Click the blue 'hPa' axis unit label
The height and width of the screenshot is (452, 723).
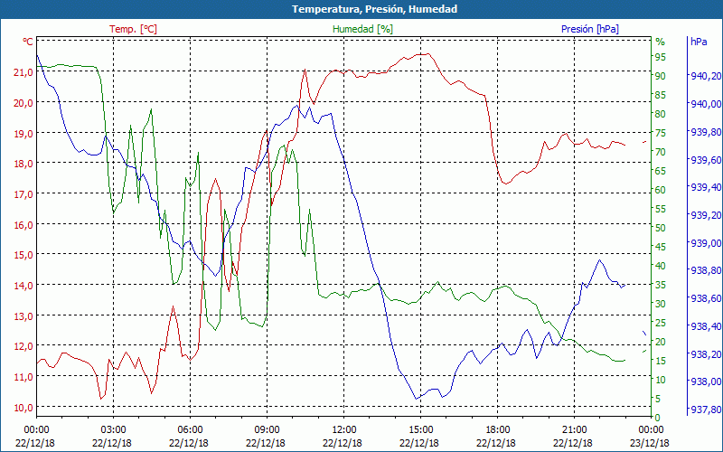[699, 42]
